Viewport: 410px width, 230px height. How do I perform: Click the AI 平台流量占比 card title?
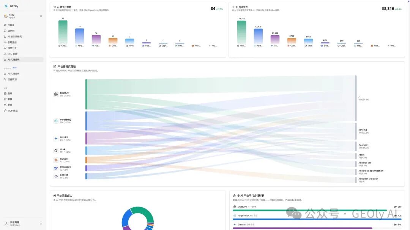coord(63,195)
